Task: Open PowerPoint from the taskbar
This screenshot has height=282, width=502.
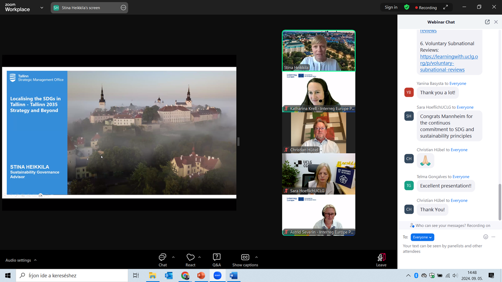Action: click(201, 275)
